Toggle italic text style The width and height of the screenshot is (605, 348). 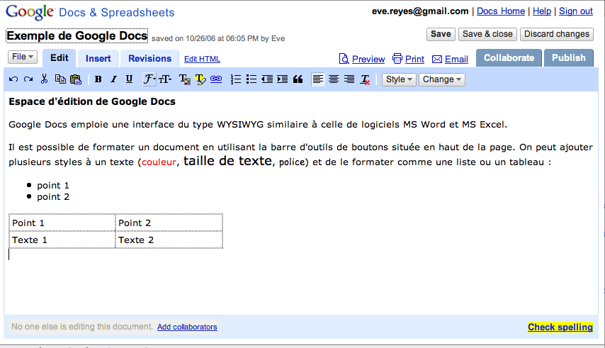point(113,79)
